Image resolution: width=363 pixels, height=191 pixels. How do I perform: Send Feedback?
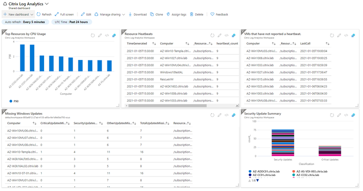point(219,15)
